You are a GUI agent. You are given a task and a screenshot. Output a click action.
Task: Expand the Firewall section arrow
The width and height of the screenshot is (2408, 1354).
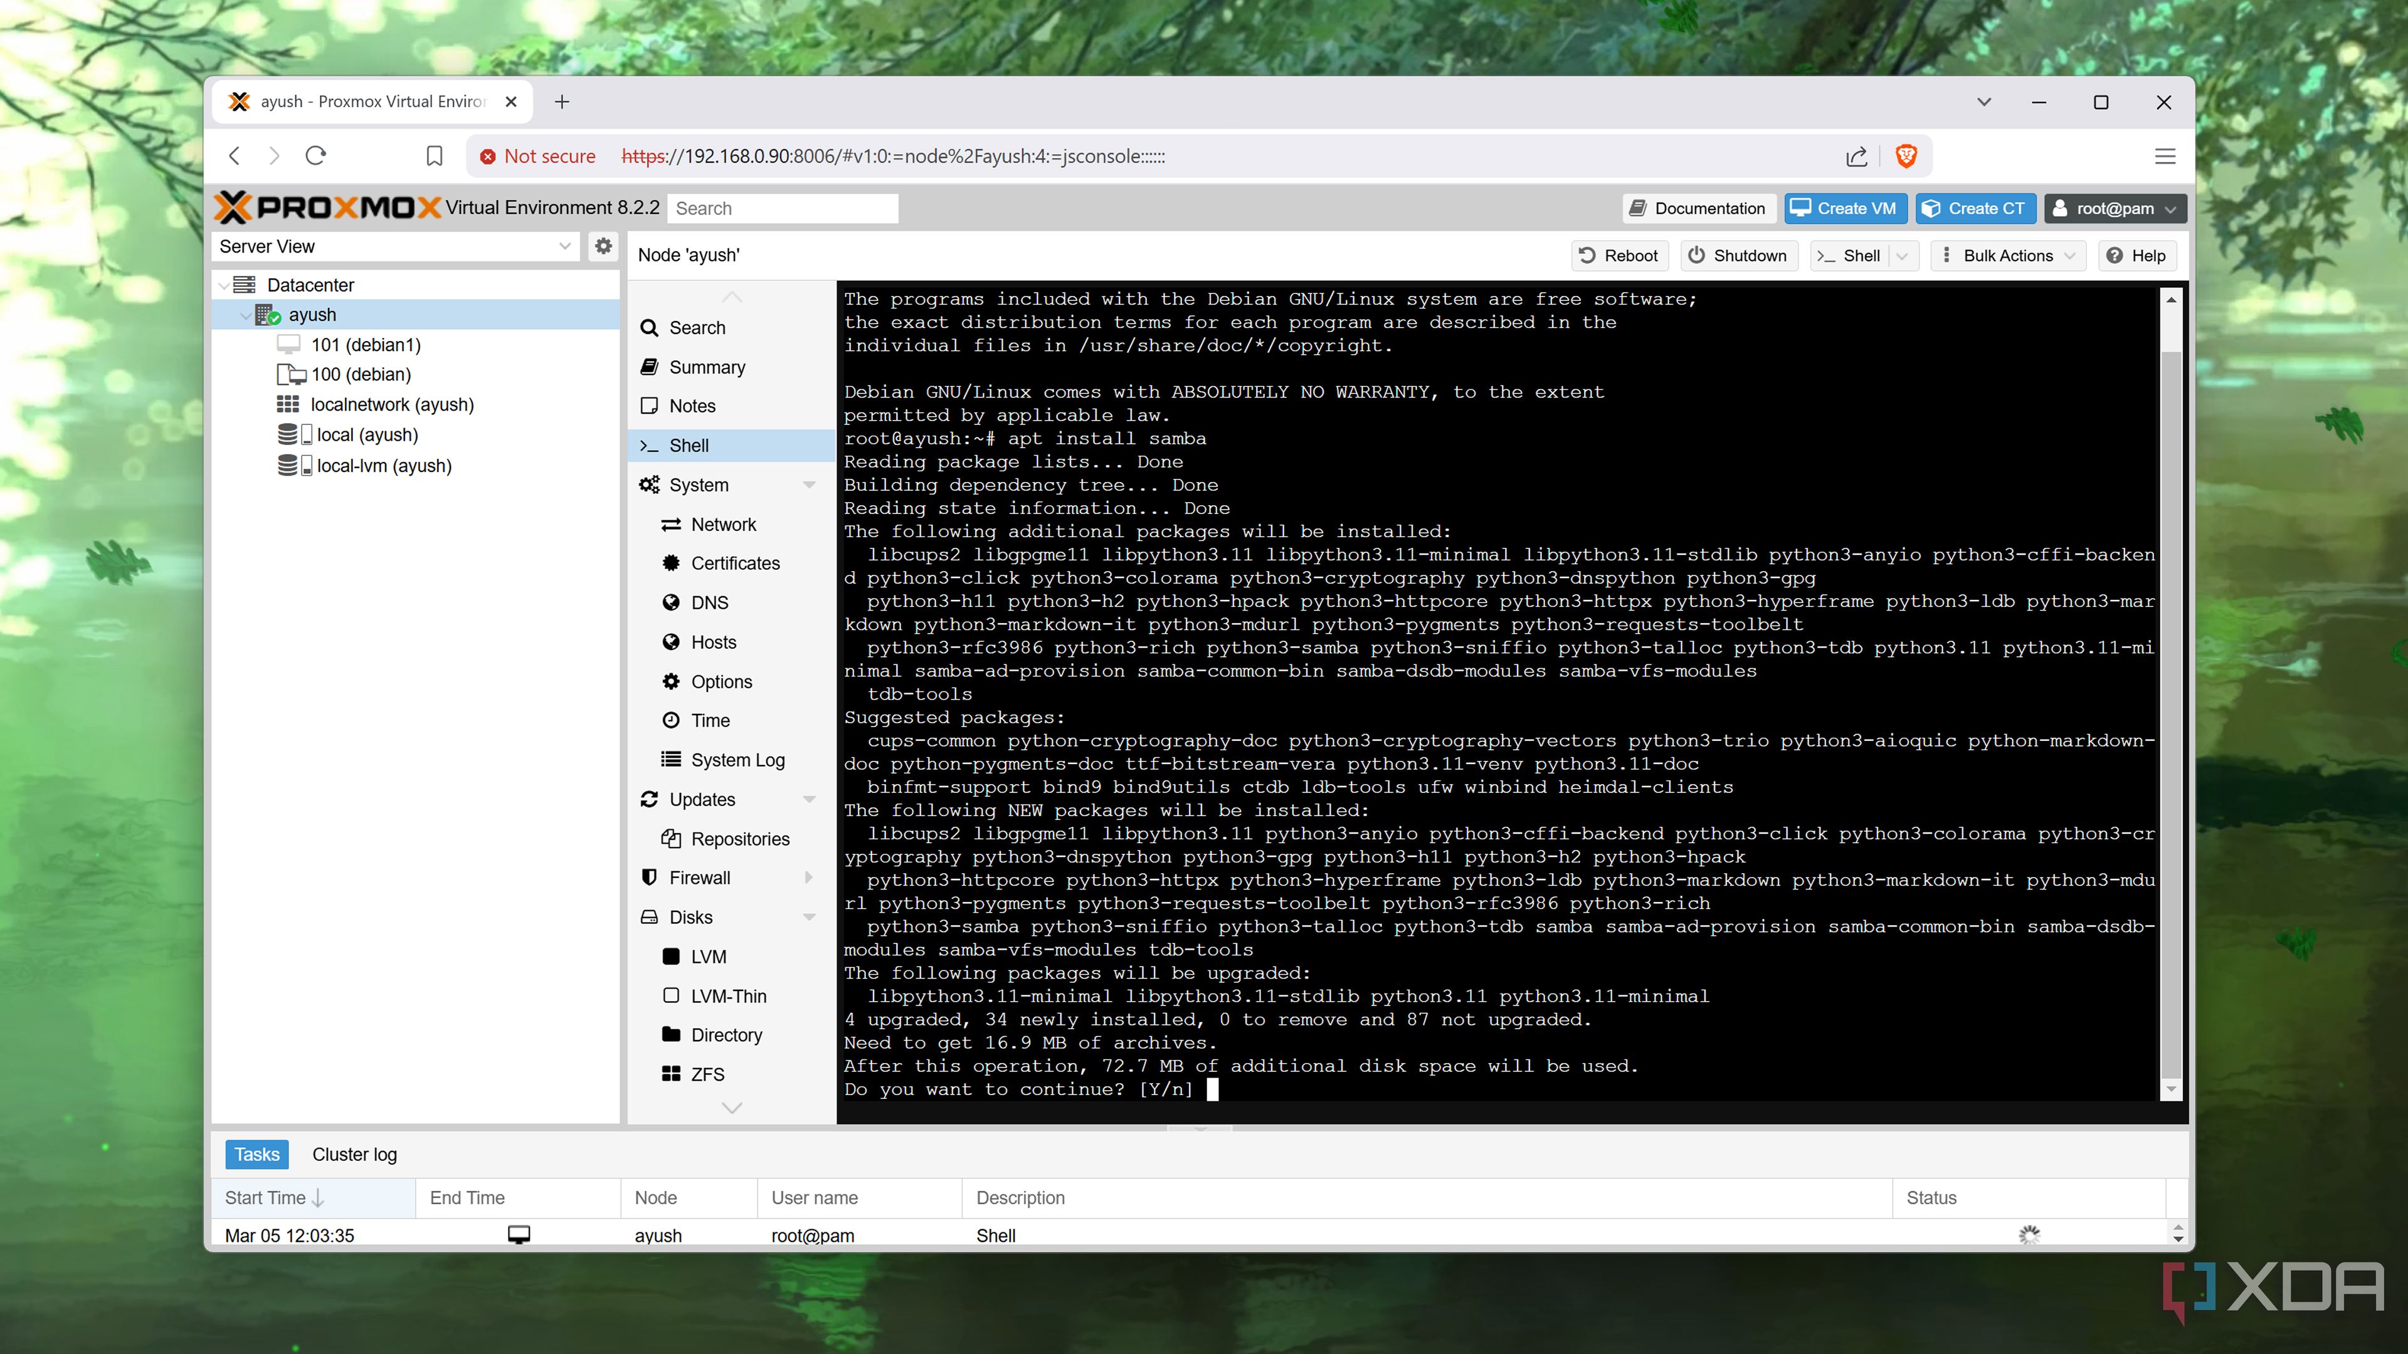(x=810, y=878)
